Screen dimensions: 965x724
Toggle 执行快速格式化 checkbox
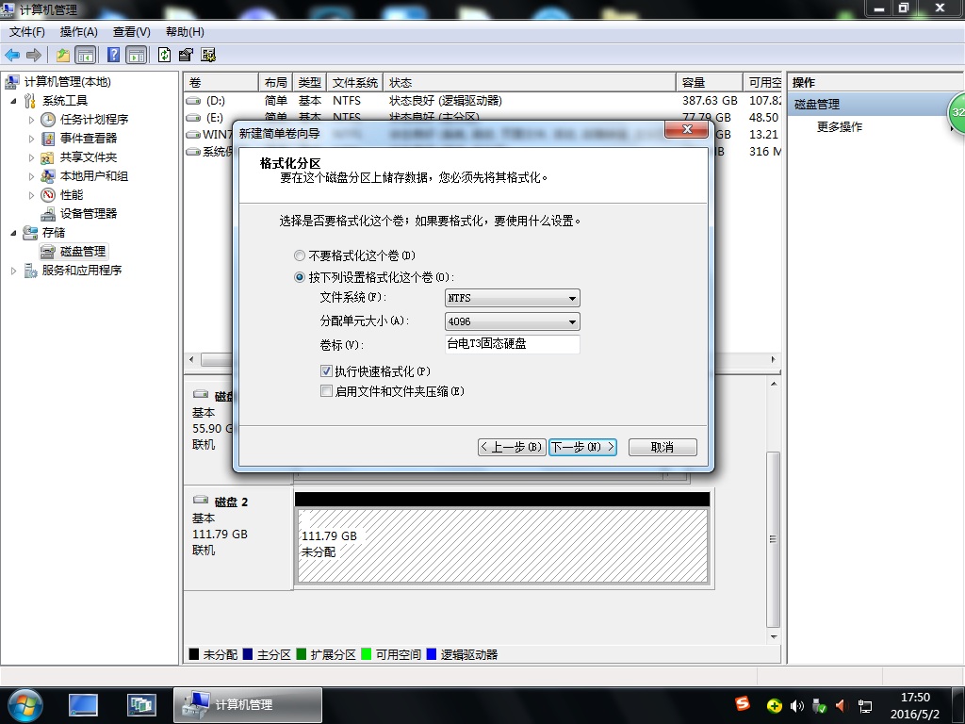point(327,371)
